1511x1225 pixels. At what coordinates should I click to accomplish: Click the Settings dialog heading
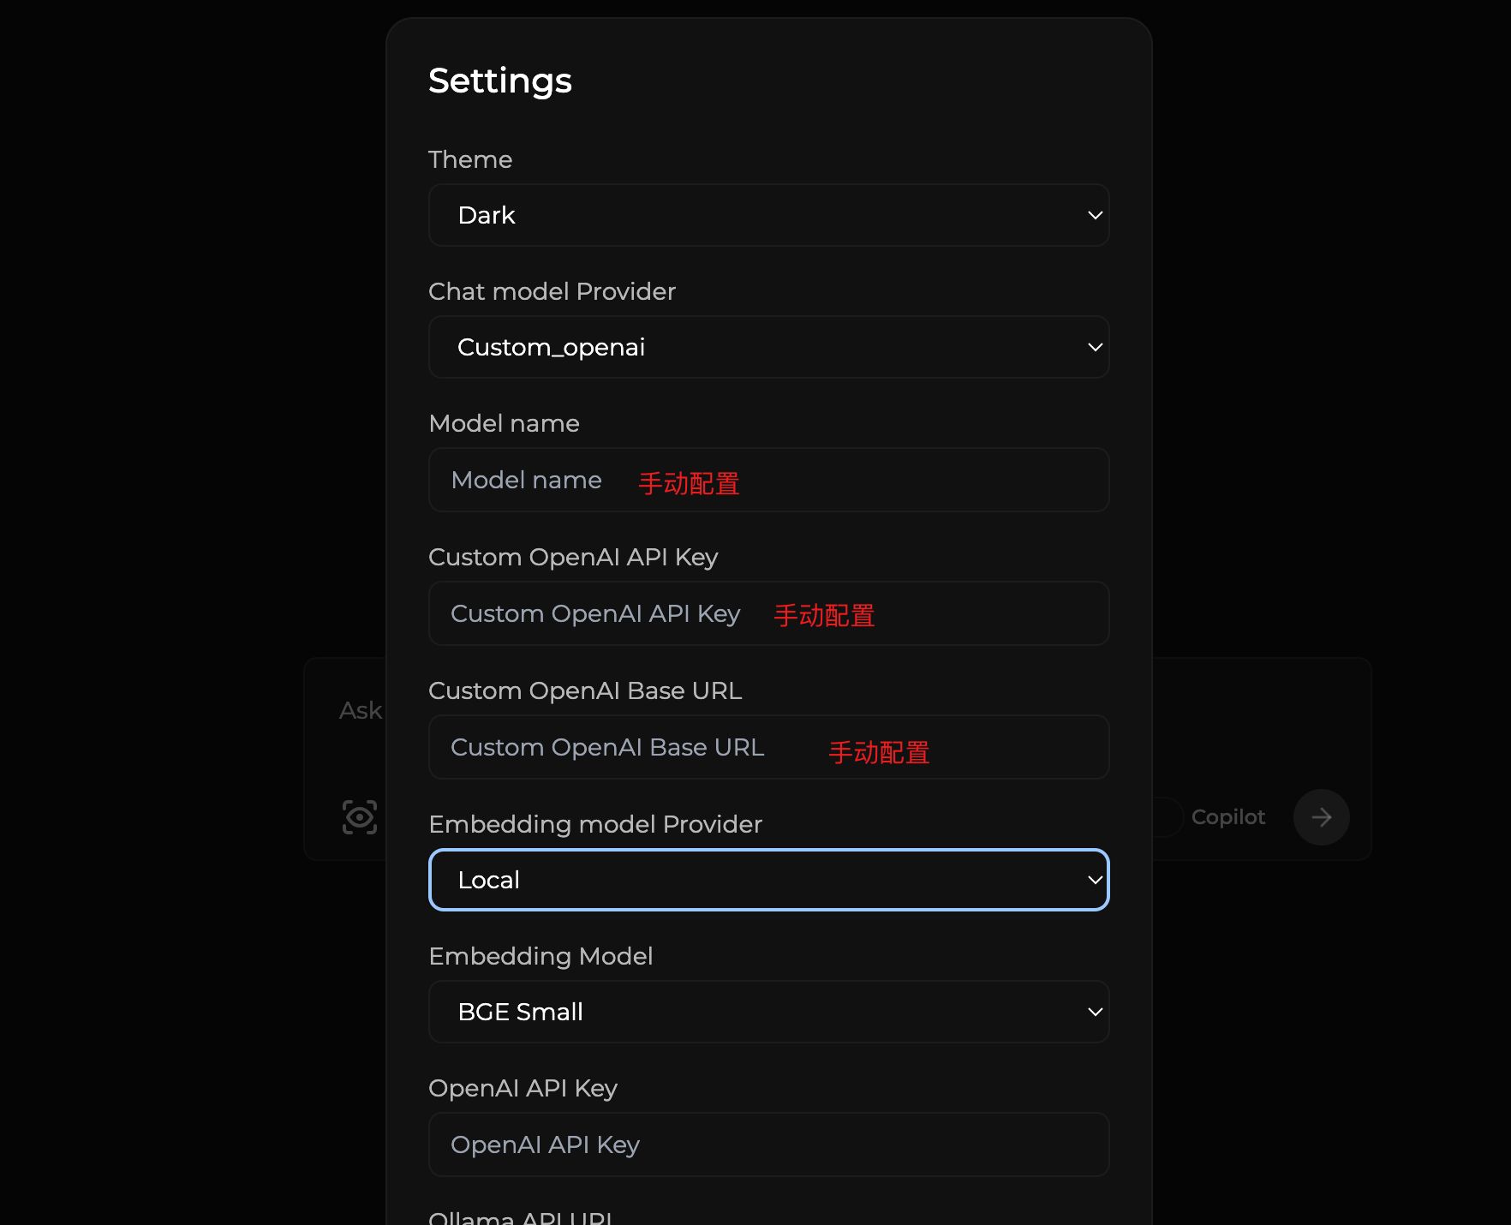[x=500, y=81]
